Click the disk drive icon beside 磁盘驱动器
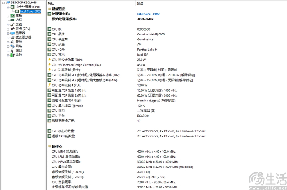The image size is (287, 190). tap(13, 38)
